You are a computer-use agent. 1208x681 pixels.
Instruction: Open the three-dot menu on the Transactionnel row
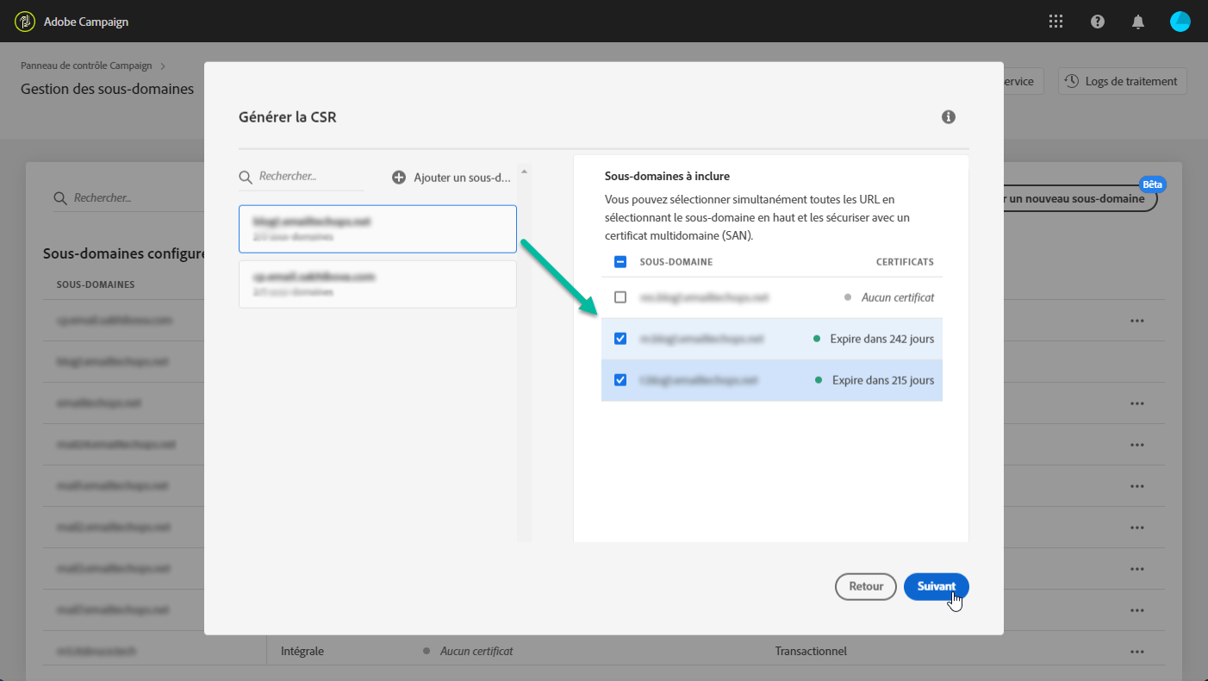click(x=1137, y=652)
